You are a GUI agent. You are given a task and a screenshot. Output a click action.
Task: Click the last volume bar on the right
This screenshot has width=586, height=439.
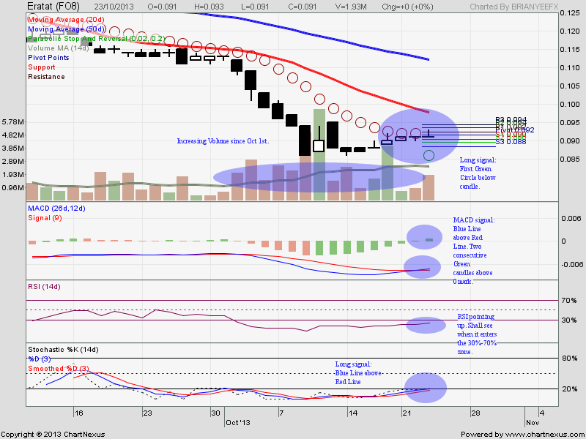click(x=429, y=187)
